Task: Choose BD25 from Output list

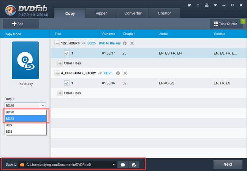Action: pos(25,119)
